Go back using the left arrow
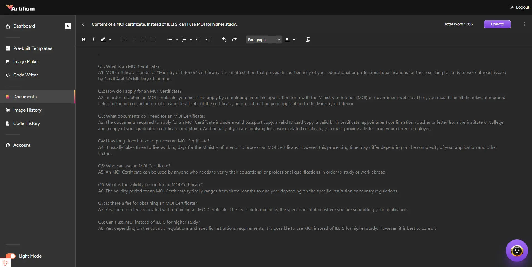This screenshot has height=267, width=532. [84, 24]
